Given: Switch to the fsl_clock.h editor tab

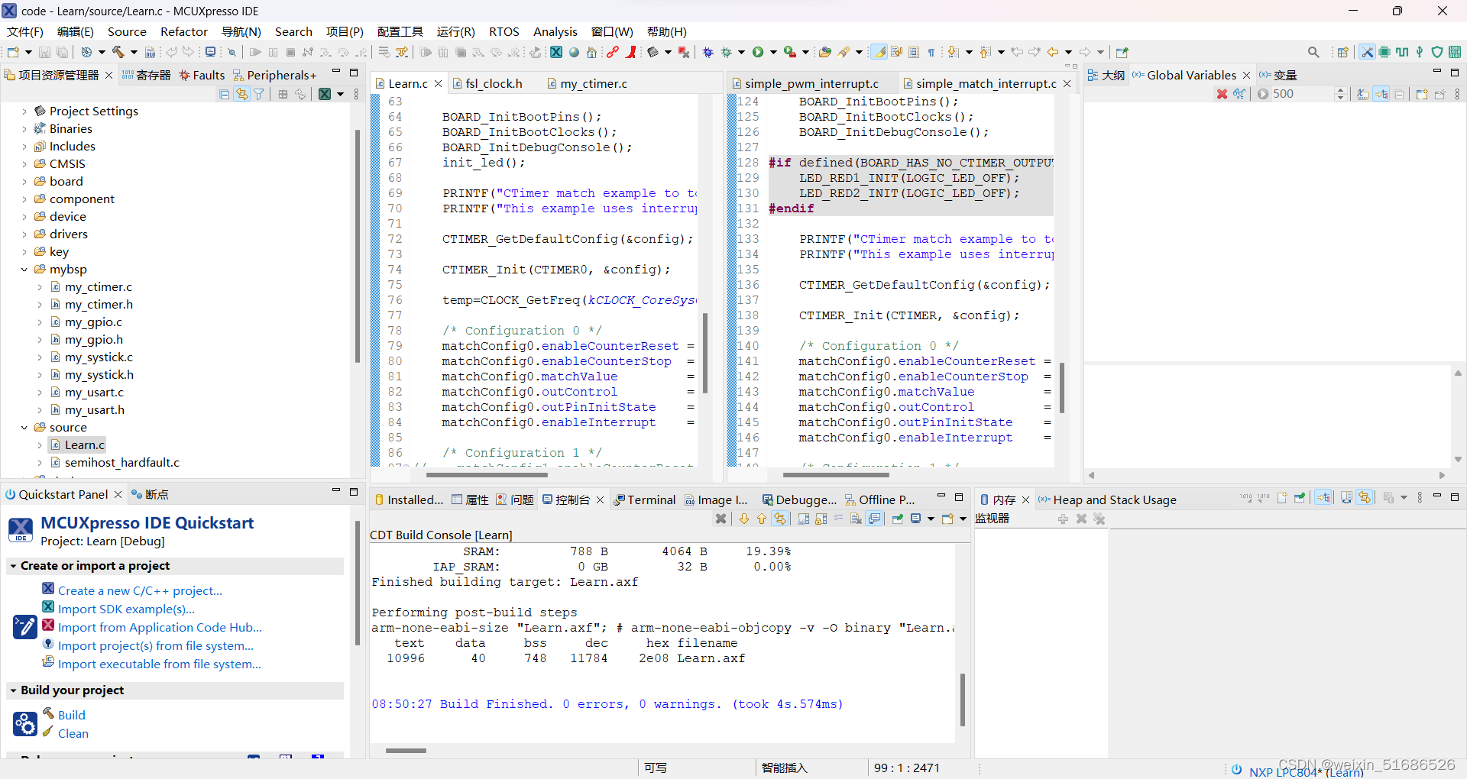Looking at the screenshot, I should 494,83.
